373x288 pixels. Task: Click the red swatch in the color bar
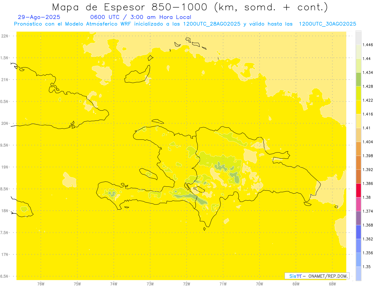point(358,190)
